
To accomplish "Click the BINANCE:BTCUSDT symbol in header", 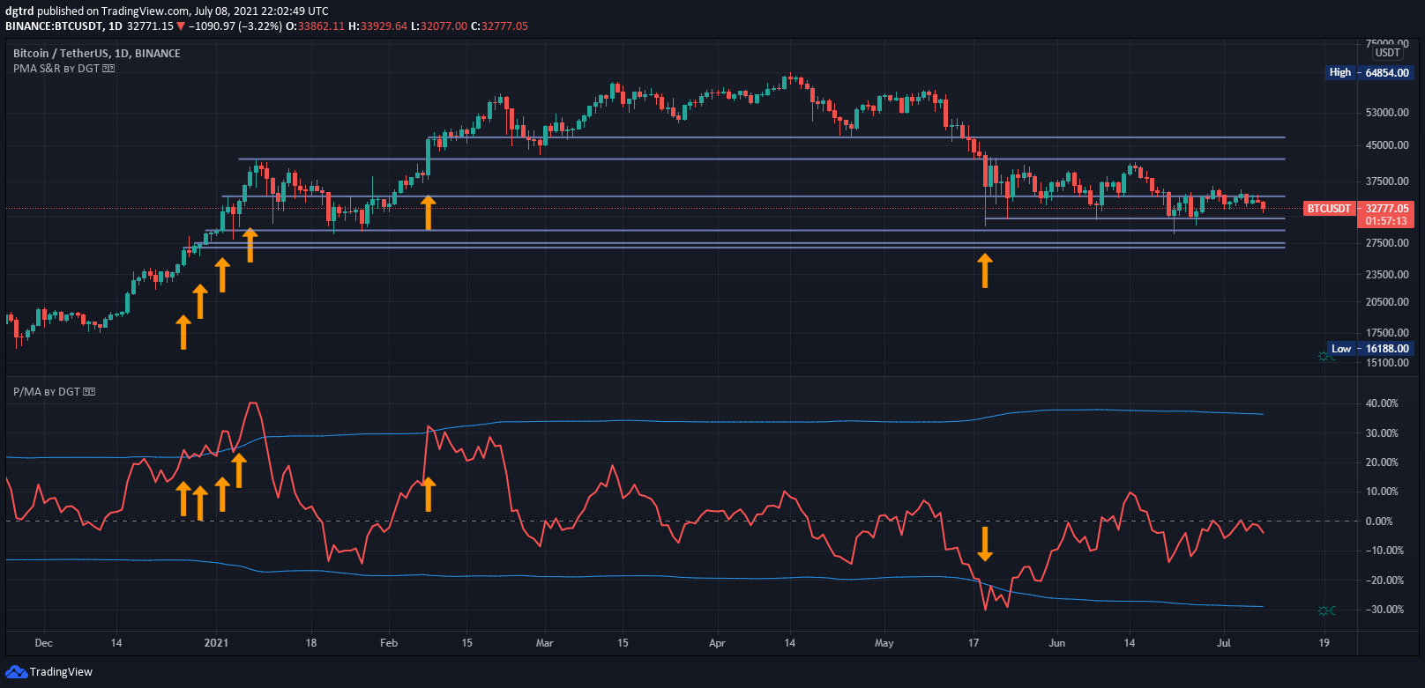I will tap(54, 26).
